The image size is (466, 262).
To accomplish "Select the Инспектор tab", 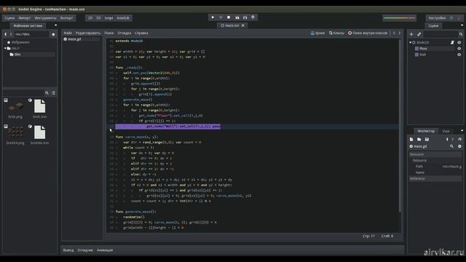I will [426, 131].
